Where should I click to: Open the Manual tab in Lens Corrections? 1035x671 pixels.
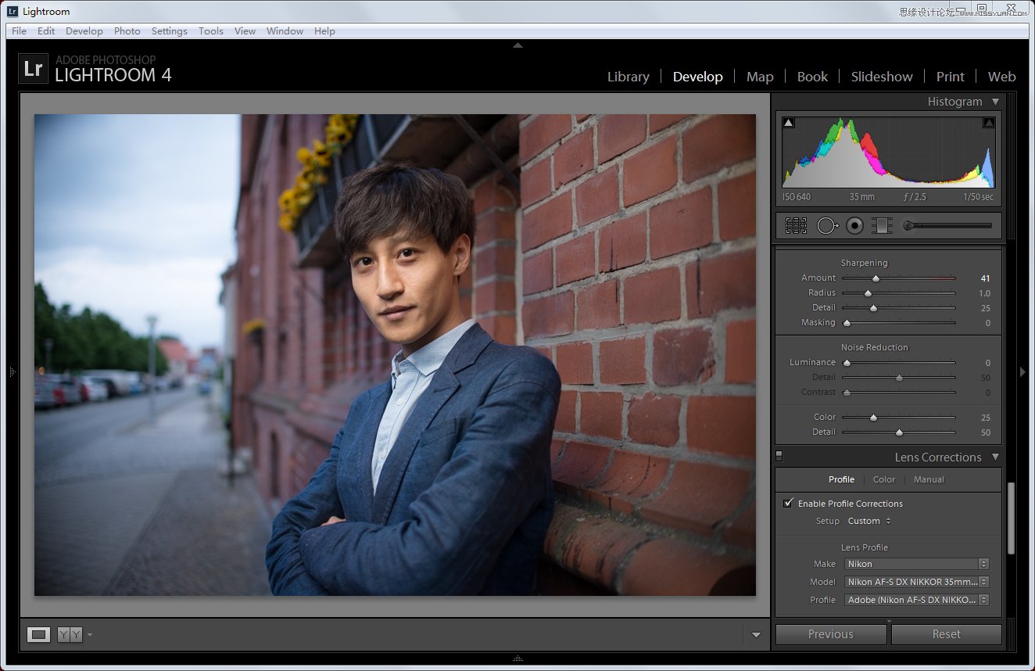[x=929, y=479]
